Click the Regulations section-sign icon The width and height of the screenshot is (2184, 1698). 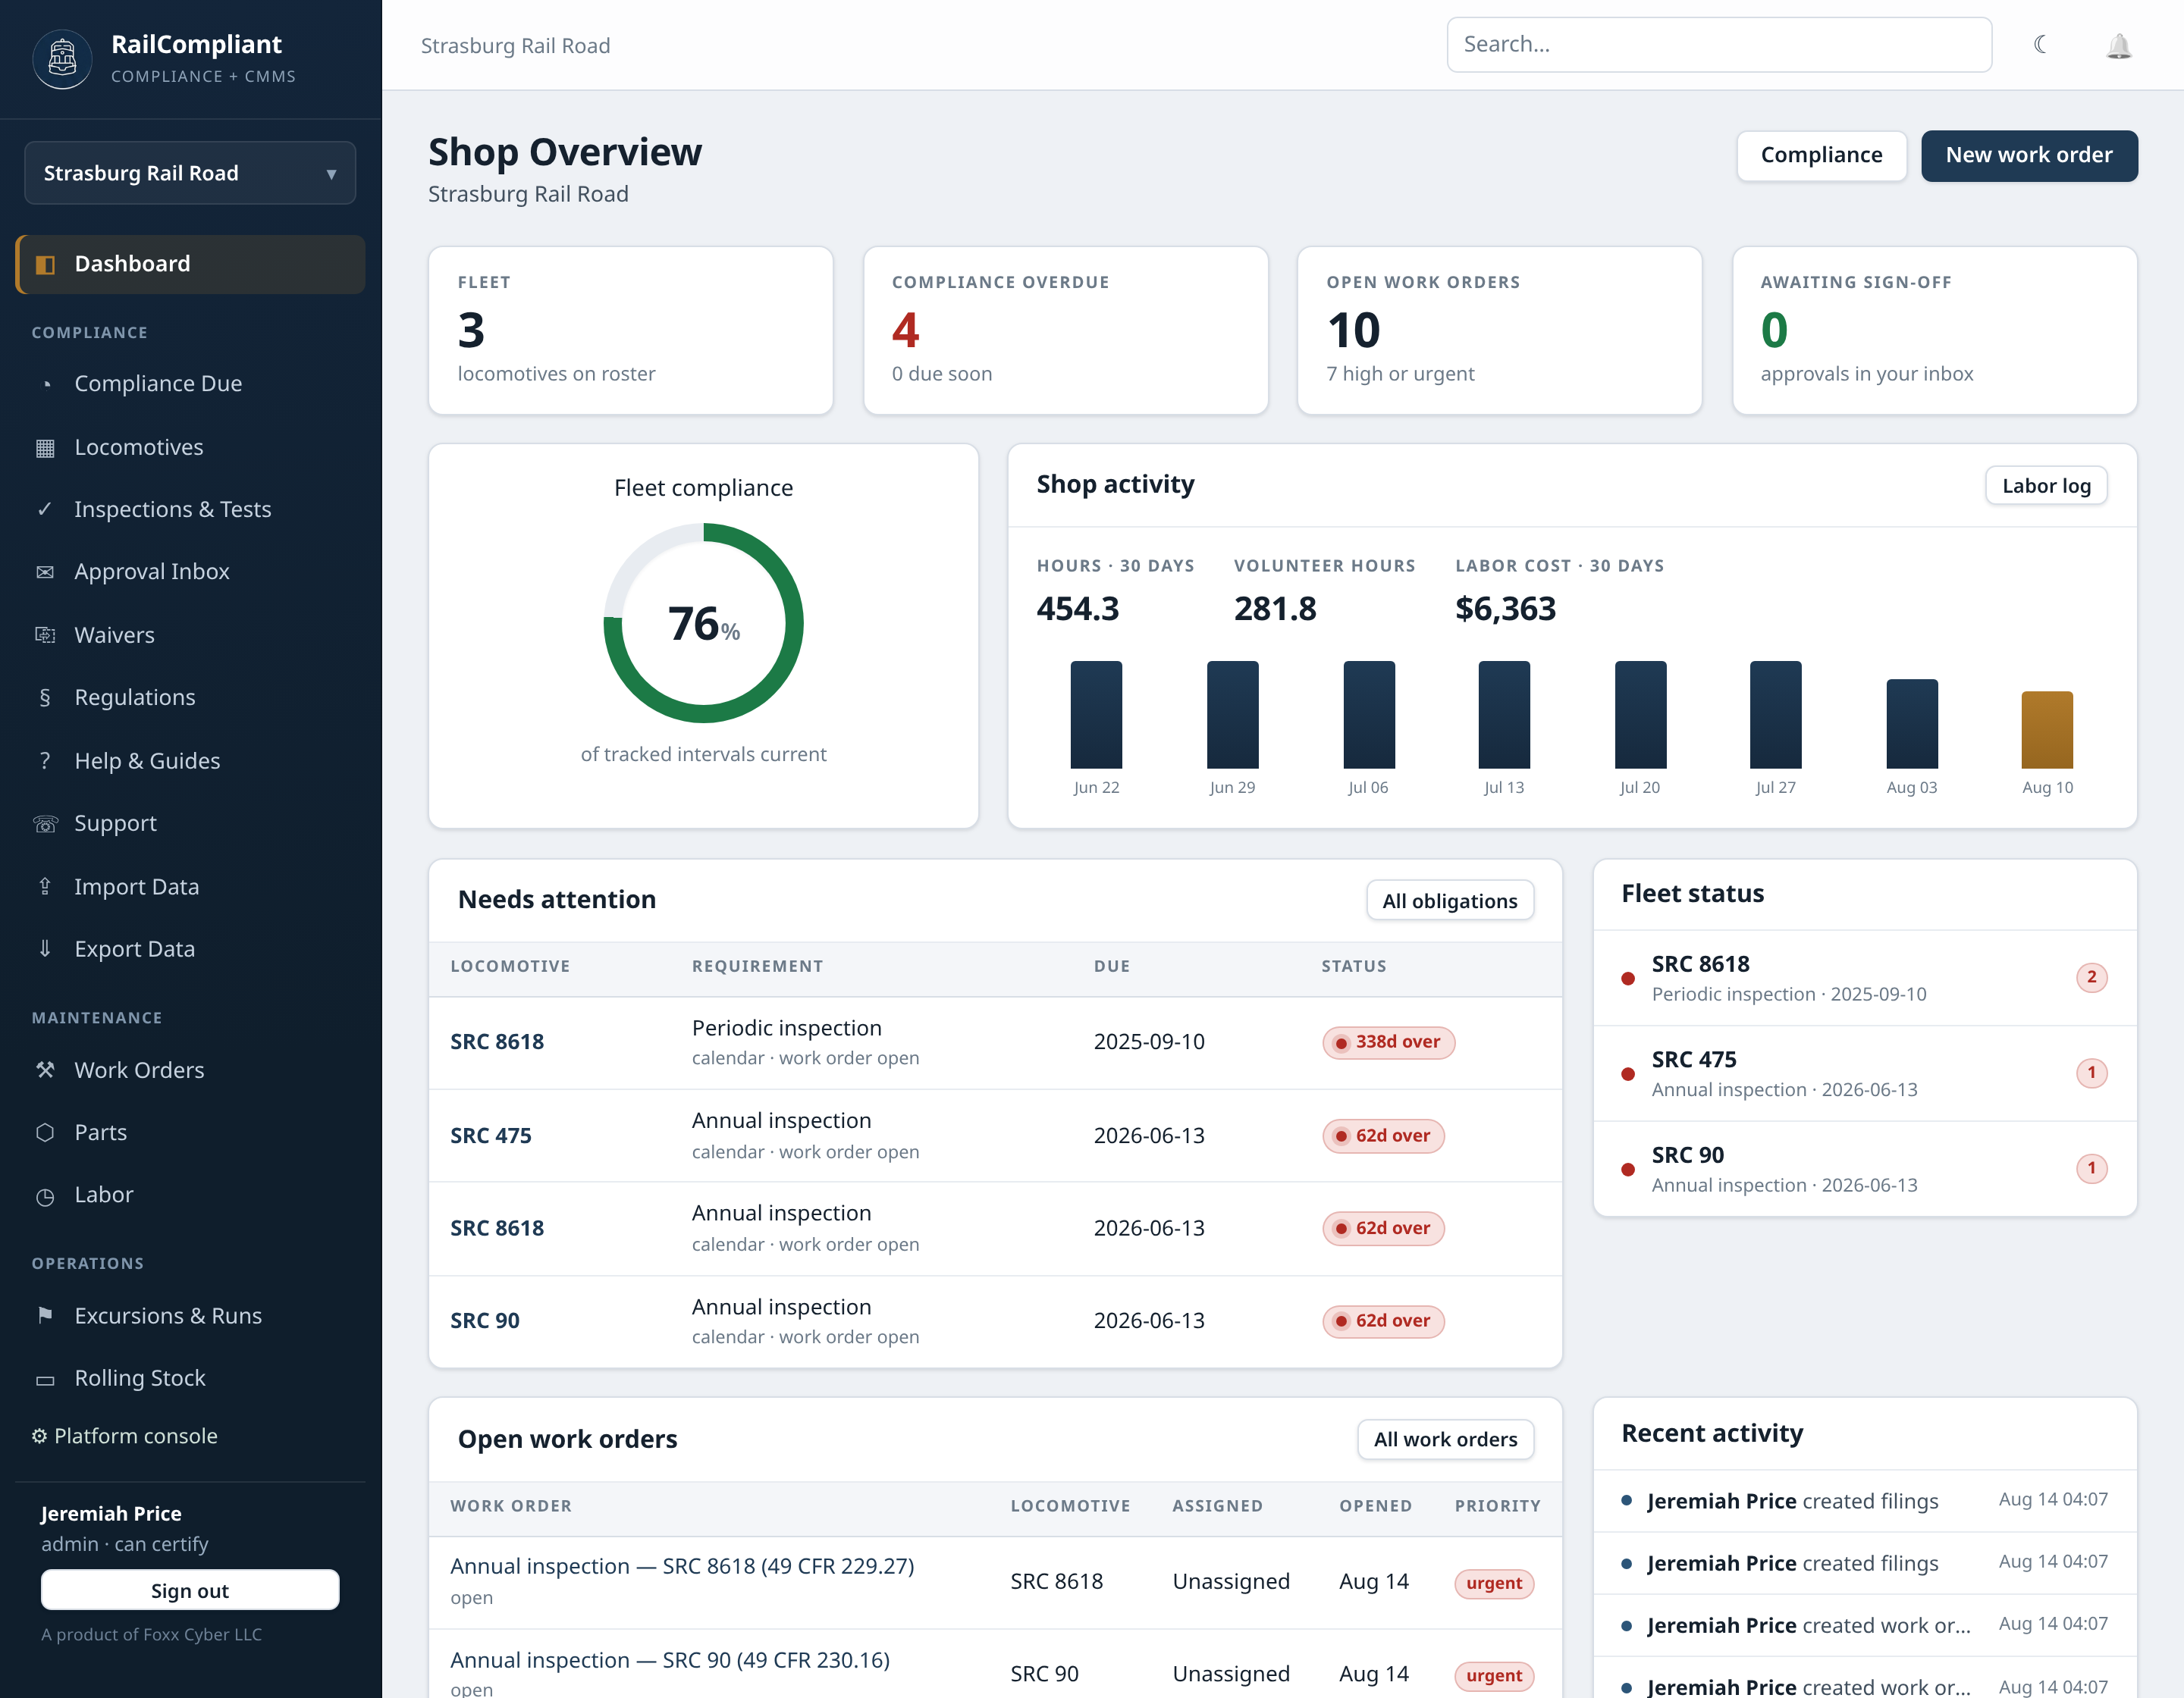tap(45, 697)
